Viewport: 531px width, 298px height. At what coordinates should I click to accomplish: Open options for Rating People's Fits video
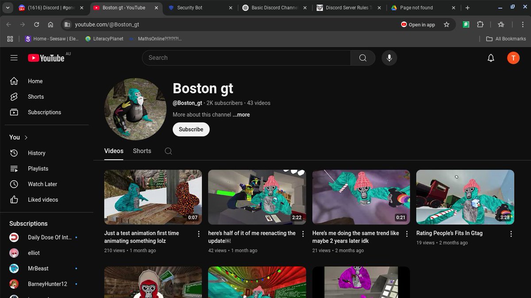pos(511,233)
